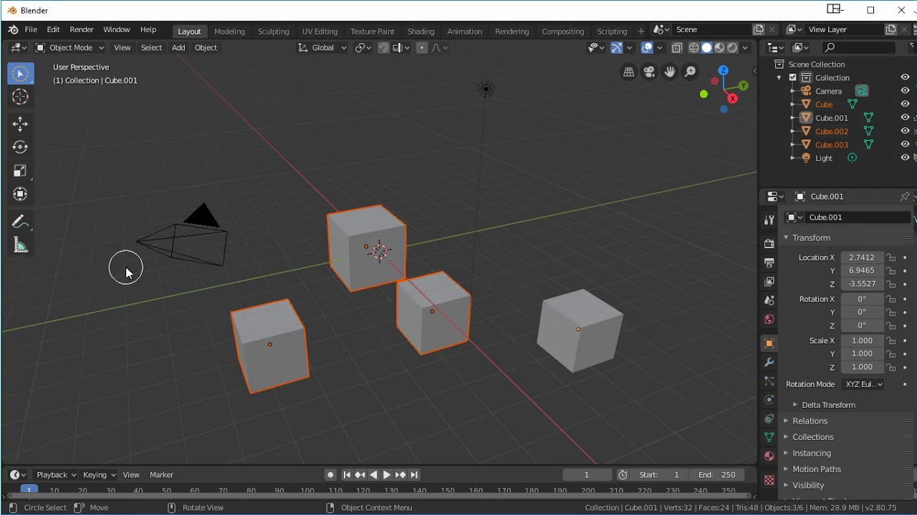917x515 pixels.
Task: Open the Render properties tab
Action: point(769,244)
